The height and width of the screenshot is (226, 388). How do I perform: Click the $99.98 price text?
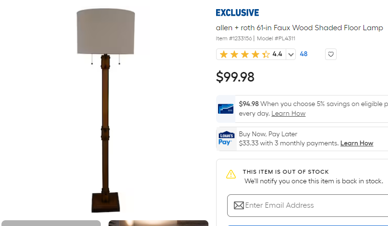235,77
